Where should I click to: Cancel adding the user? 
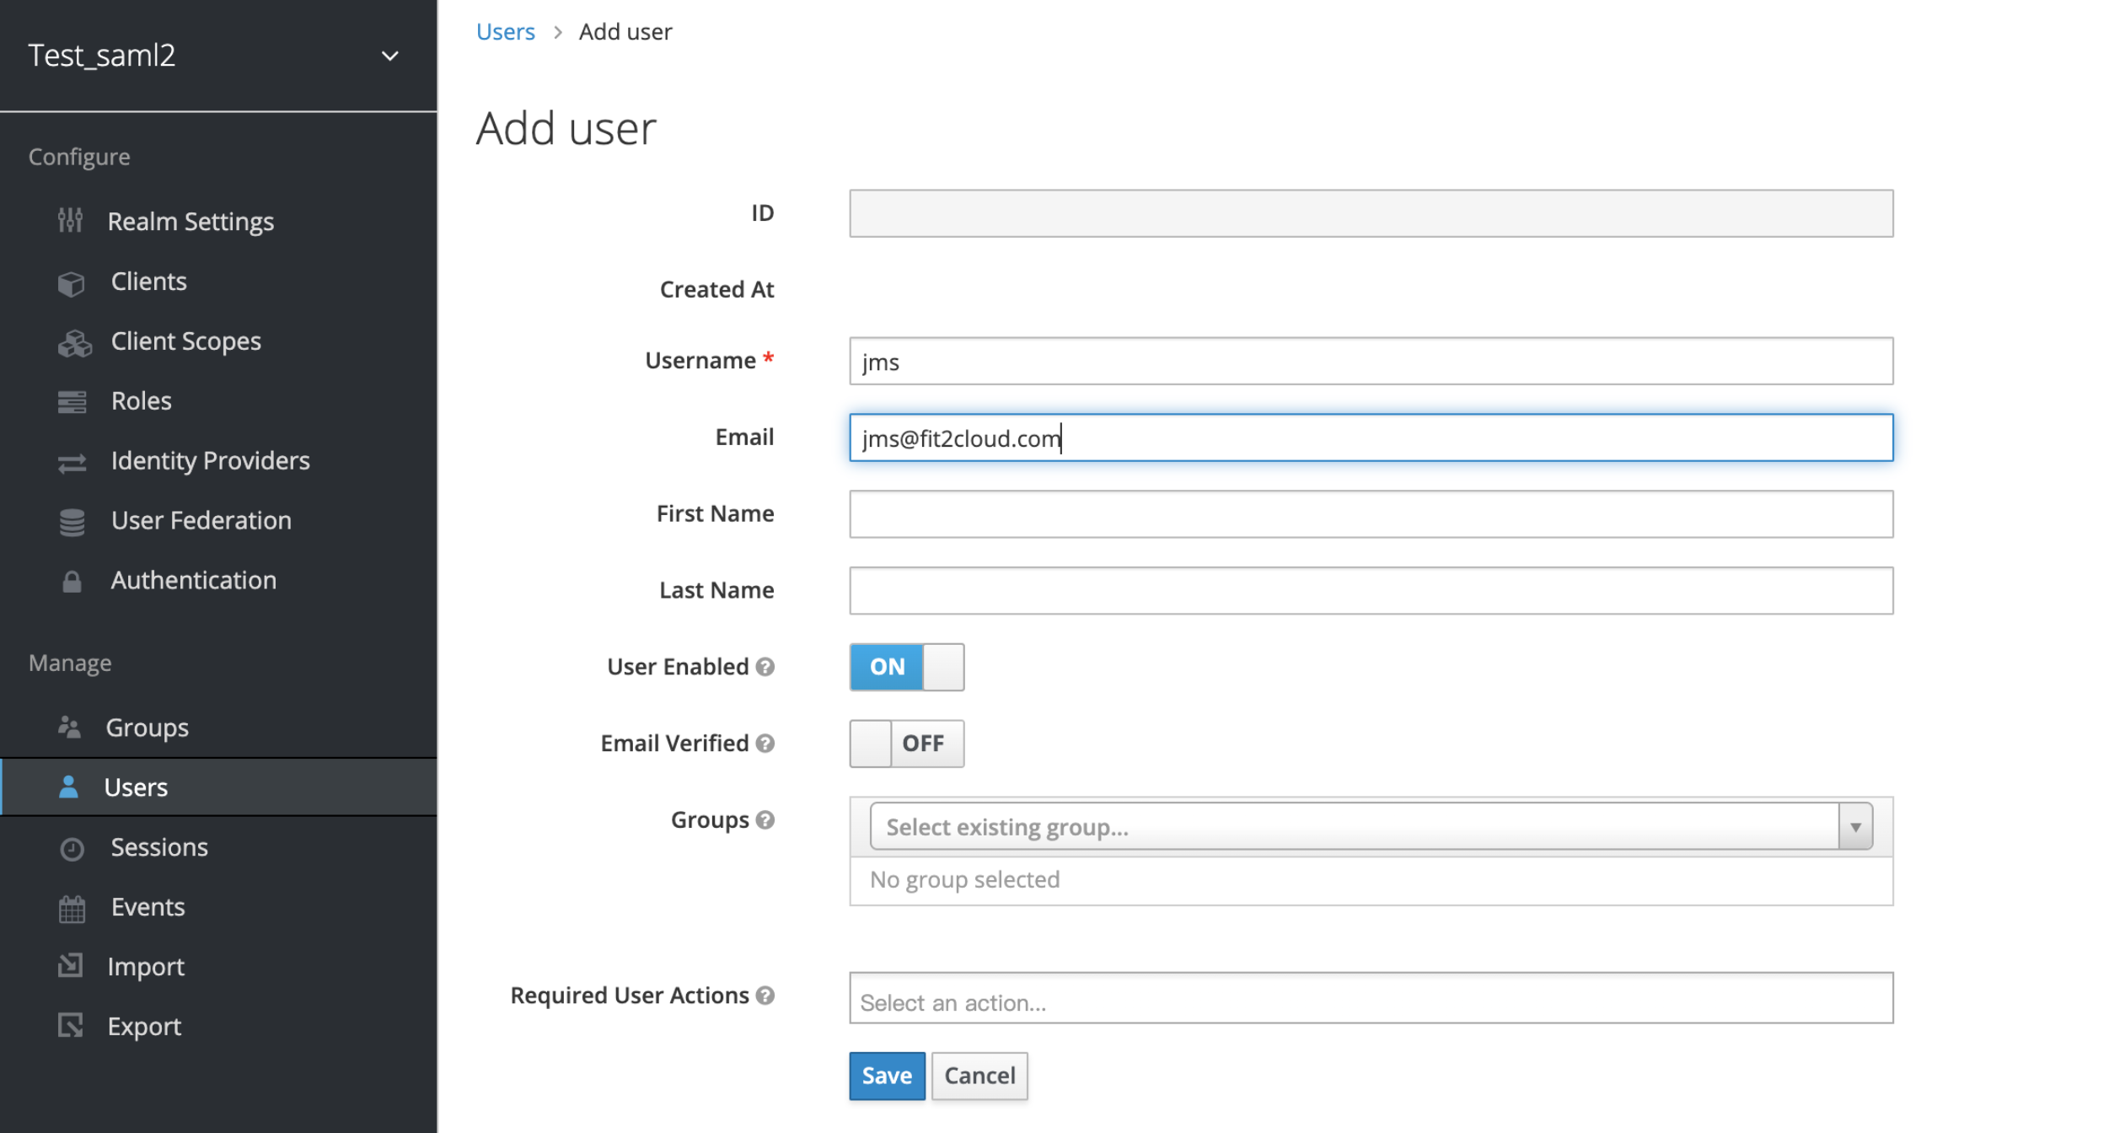pyautogui.click(x=979, y=1076)
